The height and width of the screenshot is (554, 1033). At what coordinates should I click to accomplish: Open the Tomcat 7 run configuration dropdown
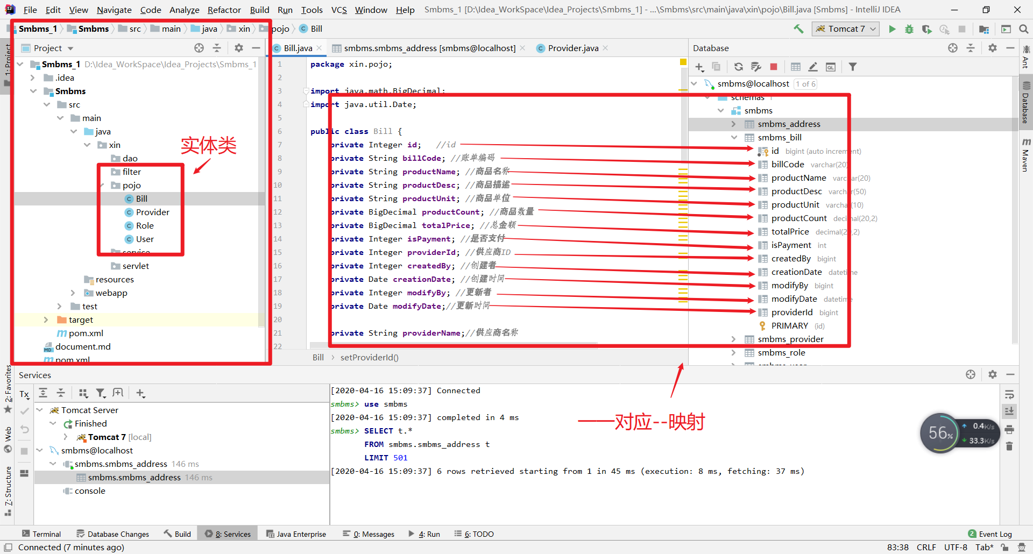click(845, 29)
